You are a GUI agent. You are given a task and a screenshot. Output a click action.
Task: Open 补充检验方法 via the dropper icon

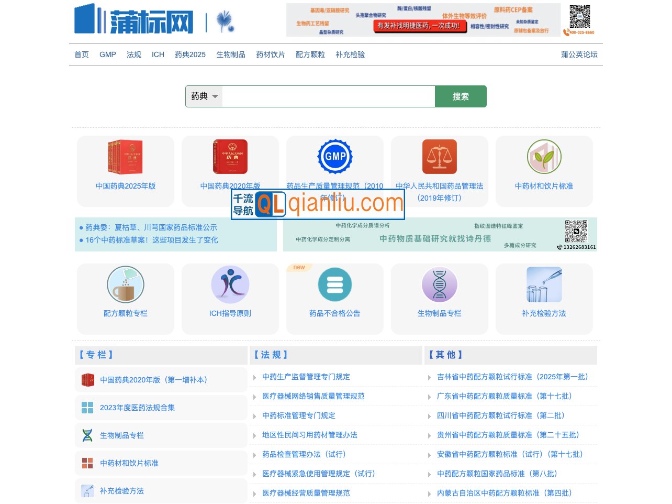[544, 284]
